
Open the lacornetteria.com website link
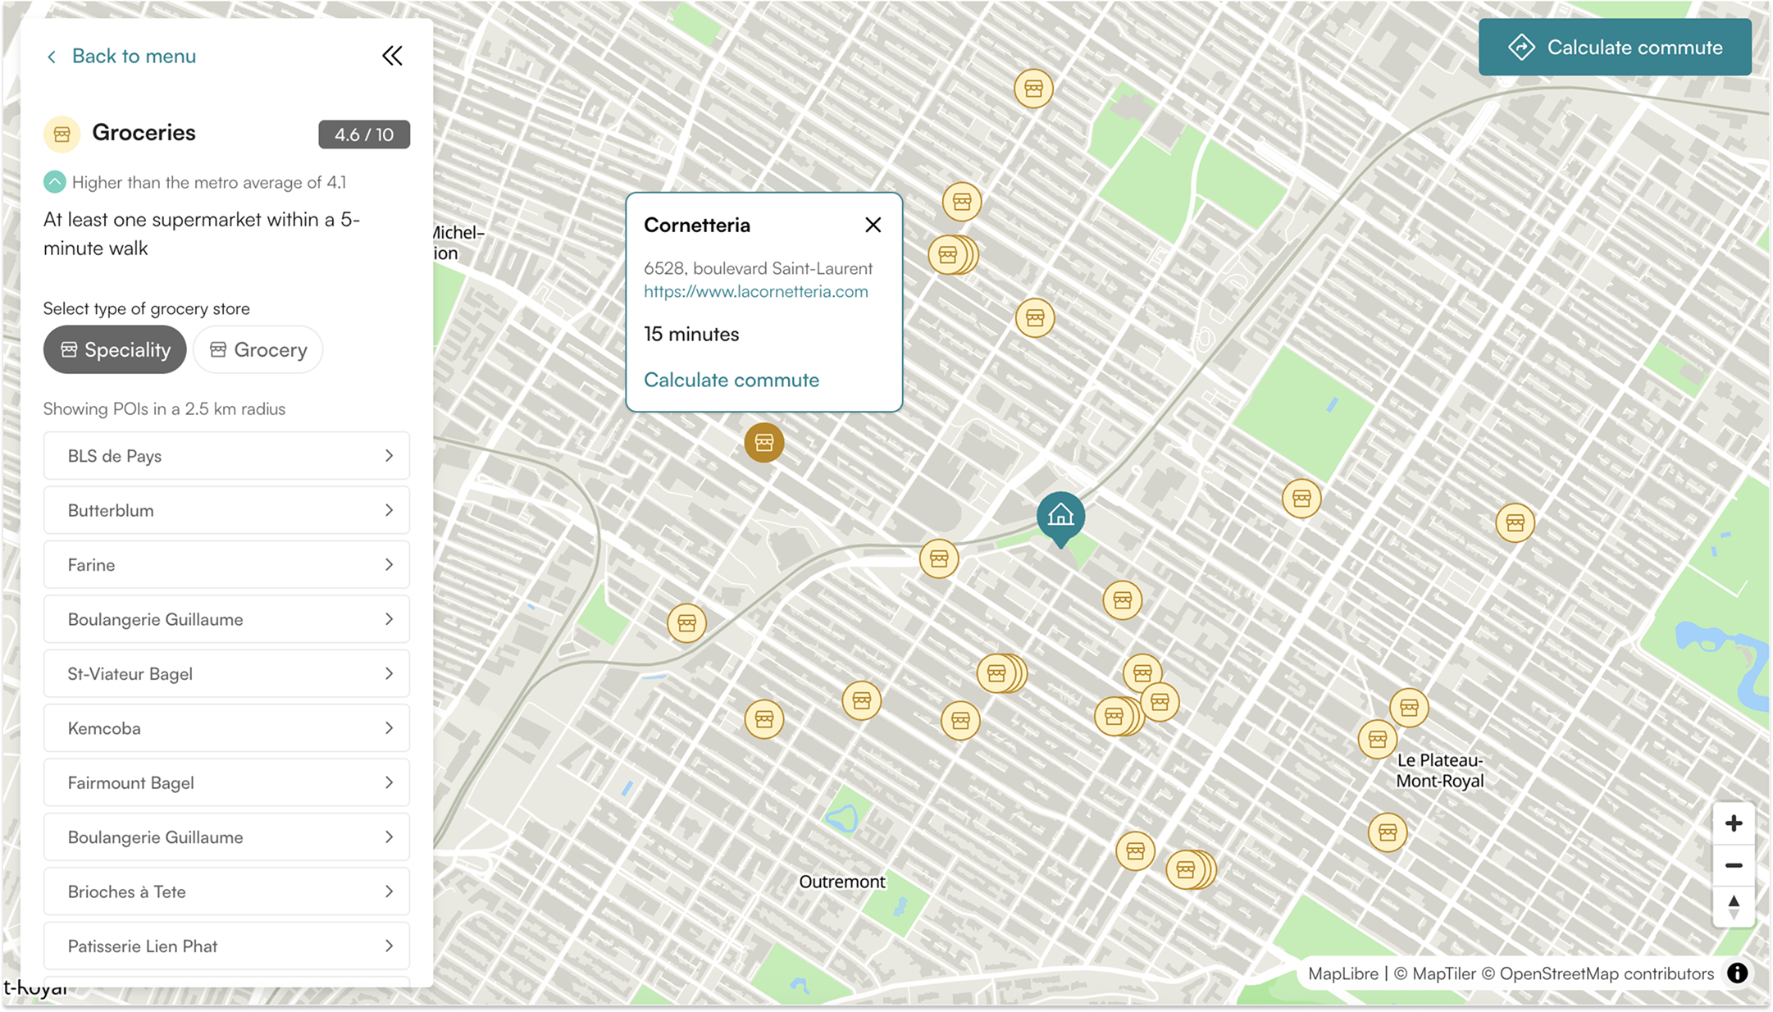[x=755, y=292]
